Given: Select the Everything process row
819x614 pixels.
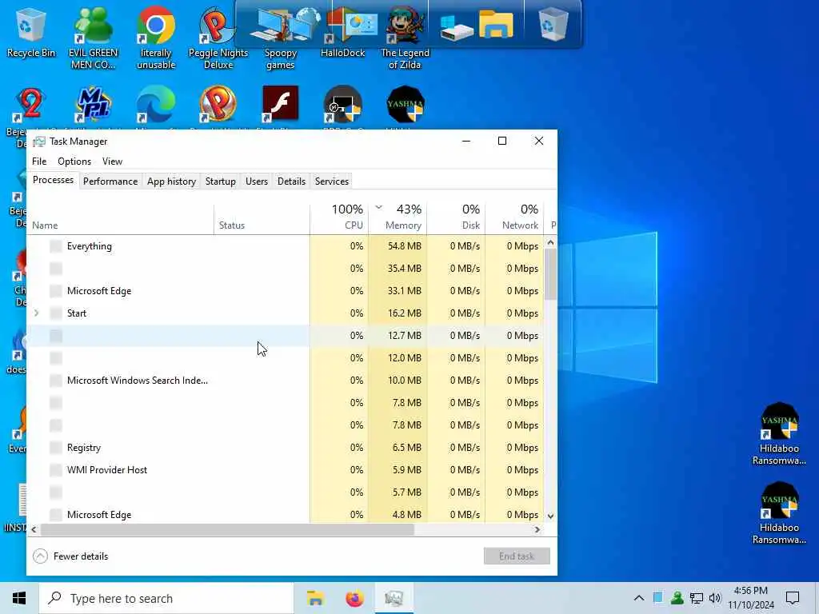Looking at the screenshot, I should pos(286,246).
